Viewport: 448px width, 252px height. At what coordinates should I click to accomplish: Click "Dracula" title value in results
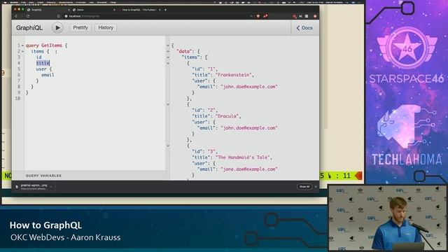tap(227, 116)
